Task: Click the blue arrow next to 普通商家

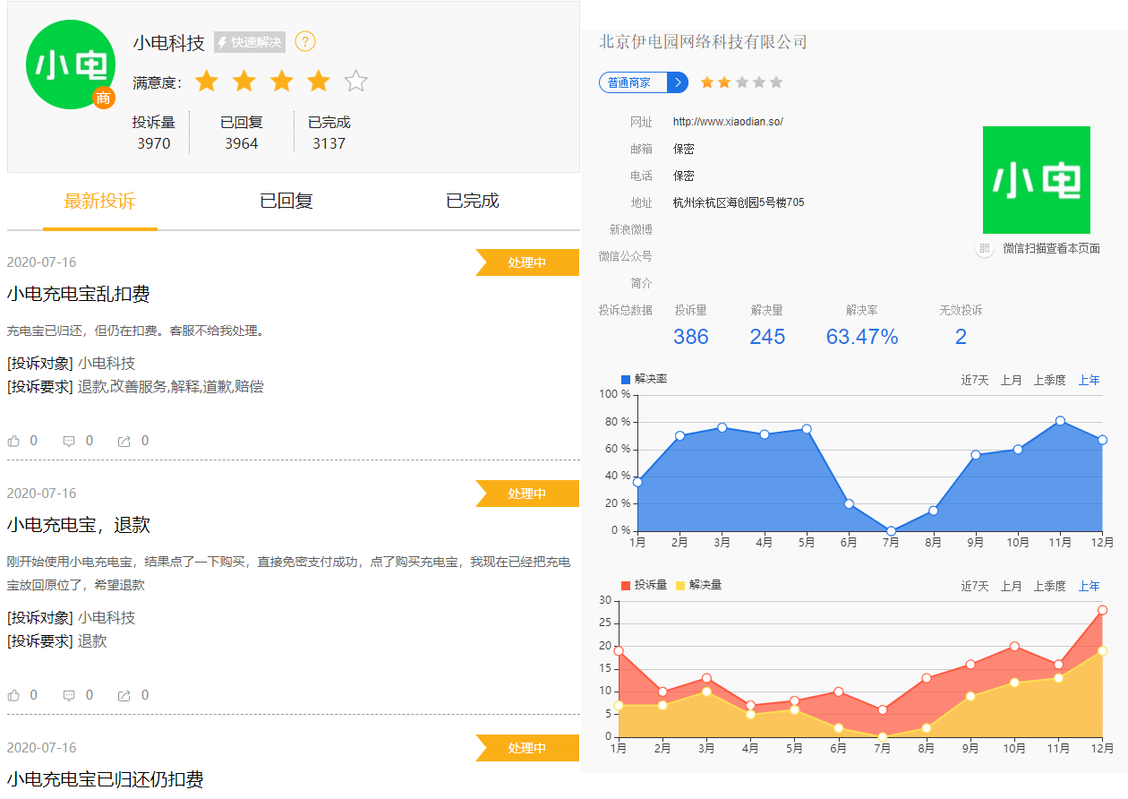Action: pos(678,82)
